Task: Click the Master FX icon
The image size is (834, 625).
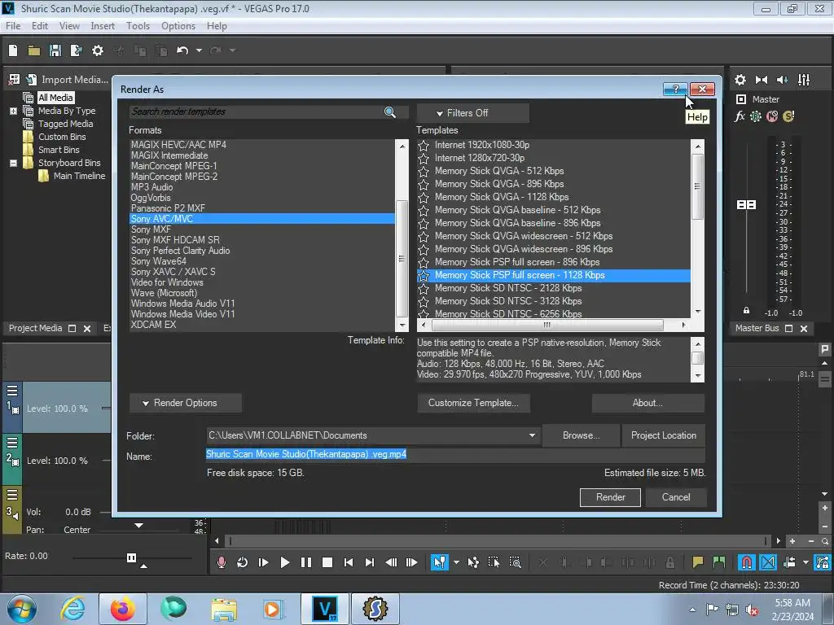Action: [x=740, y=116]
